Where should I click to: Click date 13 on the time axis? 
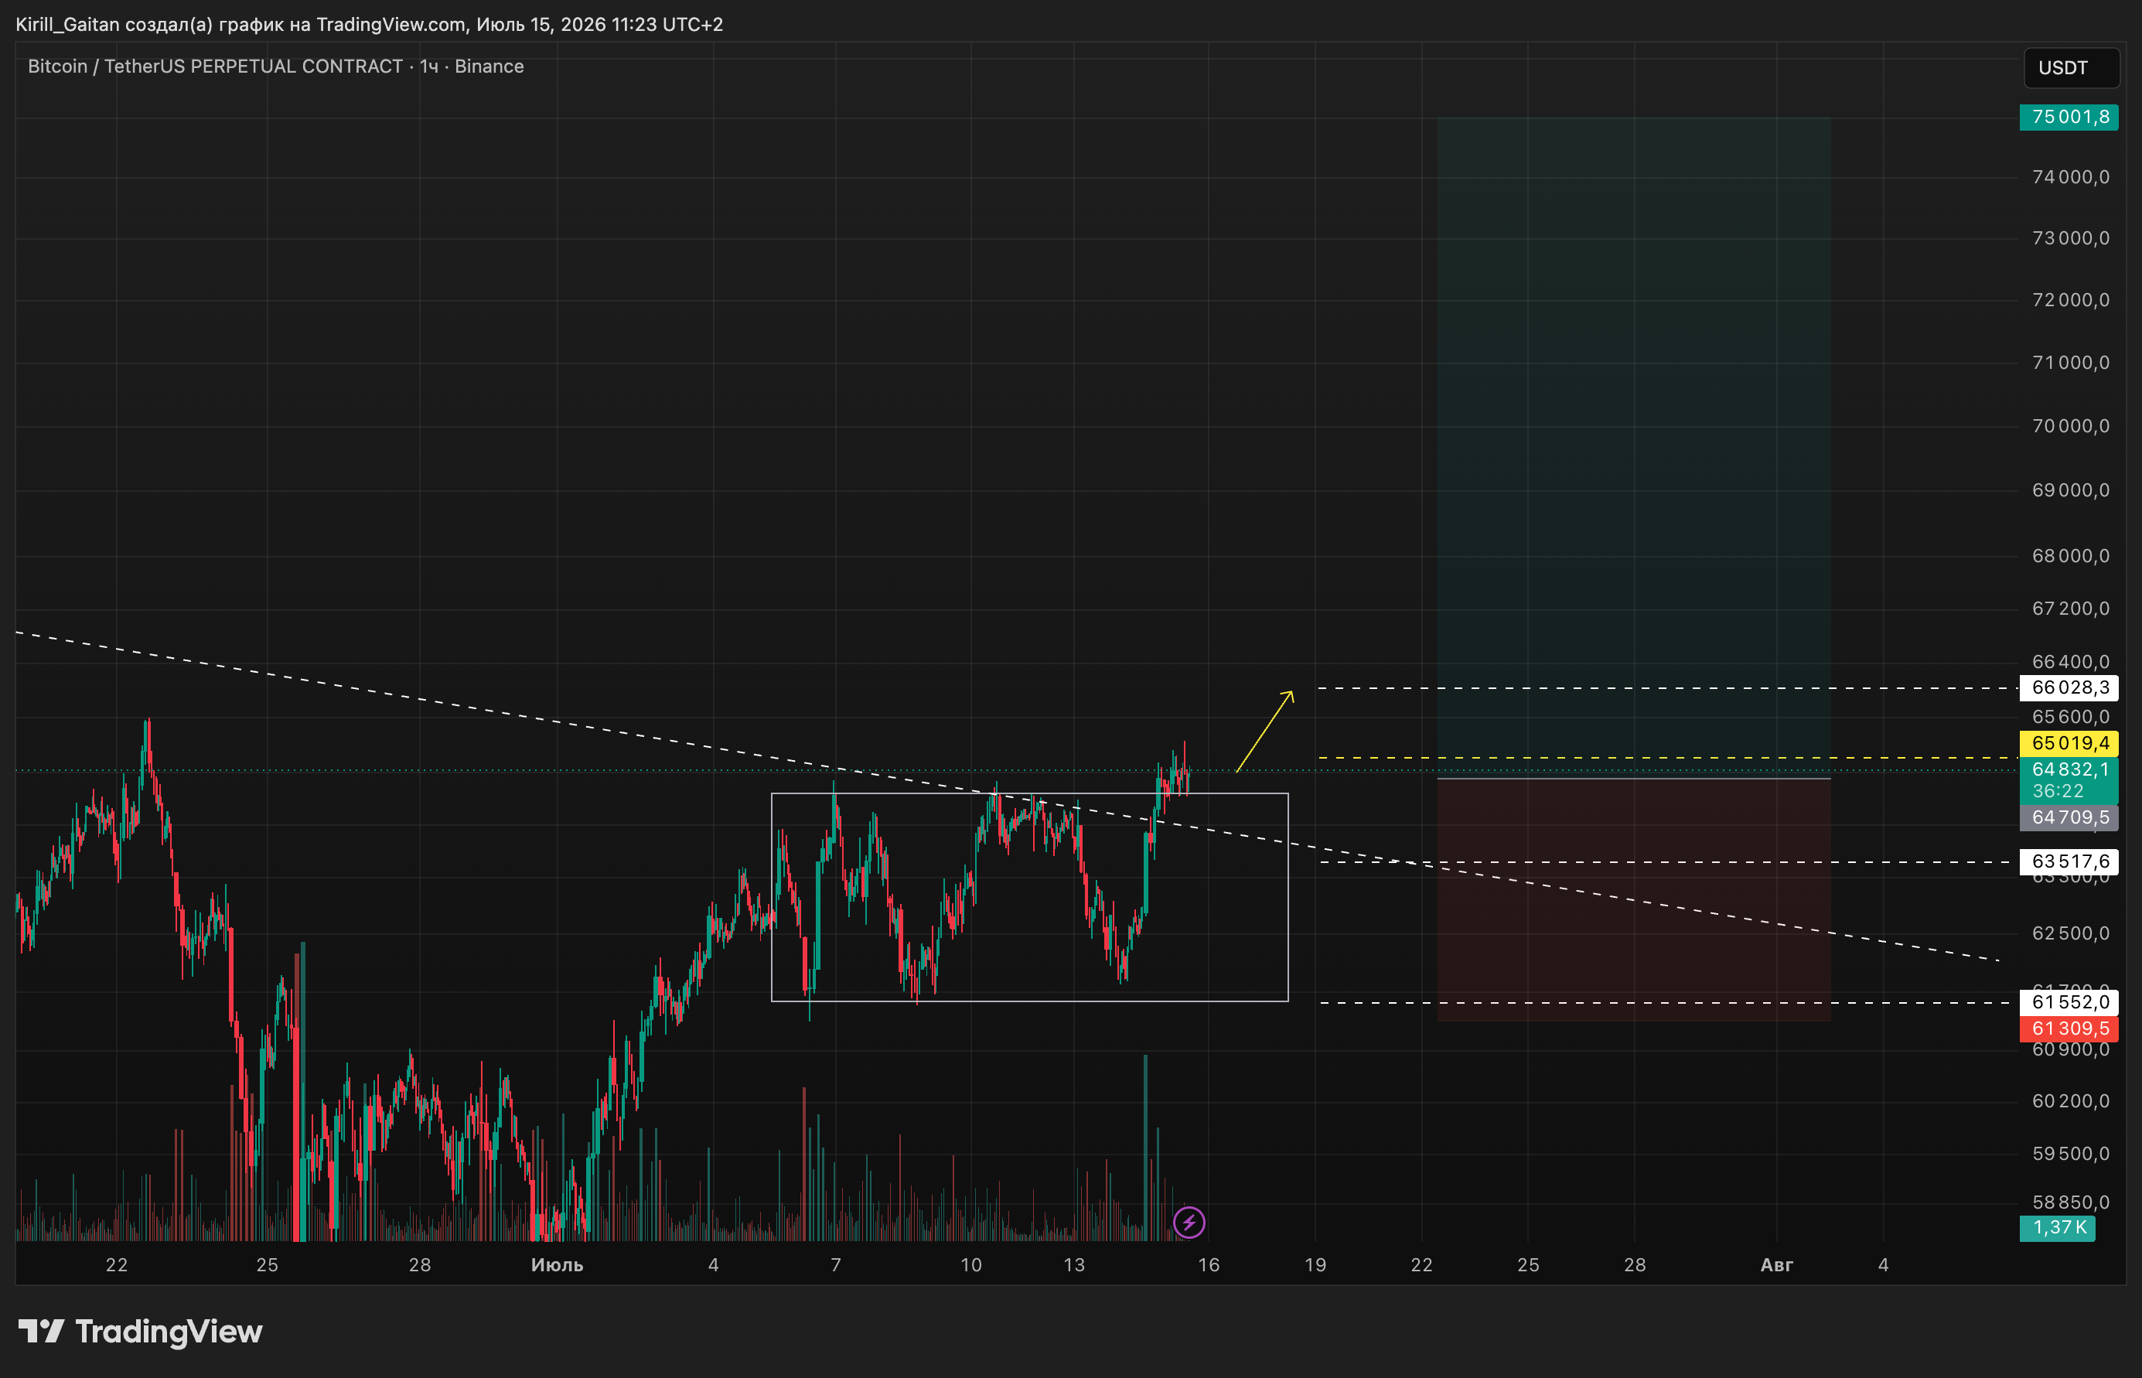pos(1073,1265)
